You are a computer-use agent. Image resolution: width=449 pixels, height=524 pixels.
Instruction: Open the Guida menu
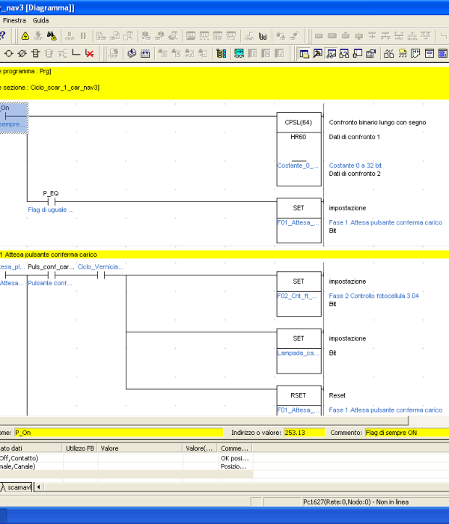point(40,20)
